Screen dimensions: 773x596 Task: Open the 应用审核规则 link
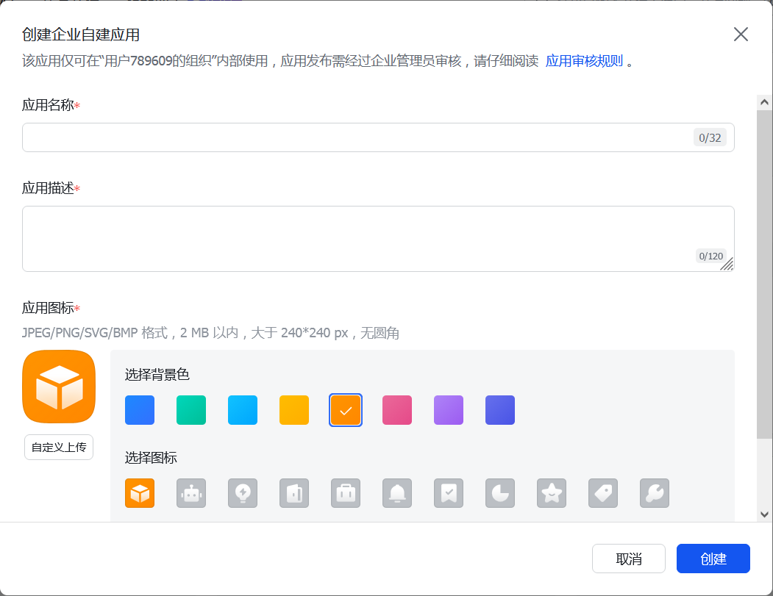(584, 61)
